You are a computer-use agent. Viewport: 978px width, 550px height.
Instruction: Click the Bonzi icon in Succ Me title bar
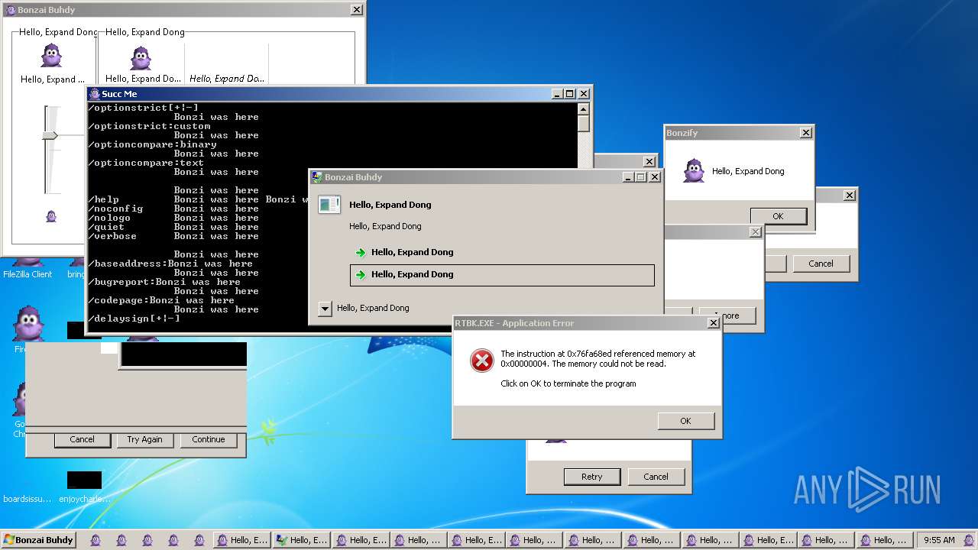coord(95,94)
